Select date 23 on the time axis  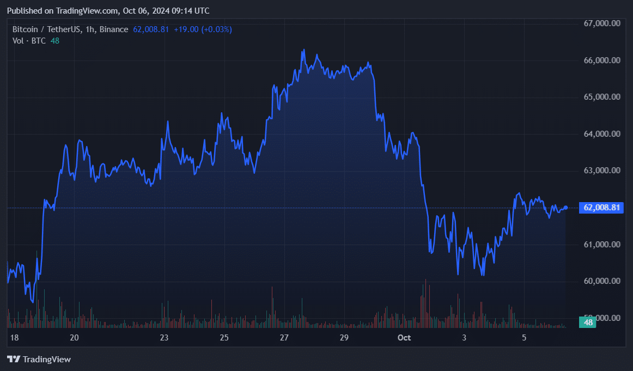165,338
